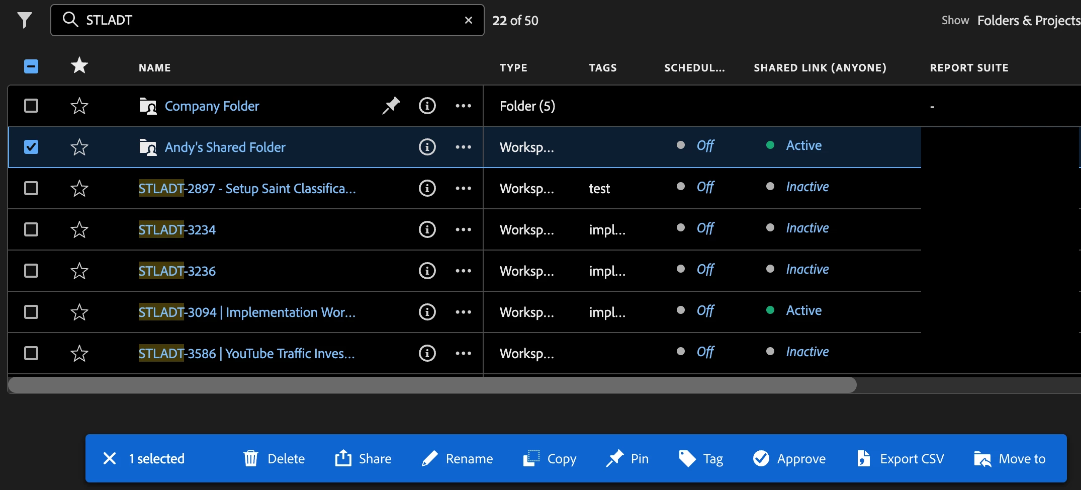Open info for STLADT-3236
Screen dimensions: 1081x490
pos(427,271)
